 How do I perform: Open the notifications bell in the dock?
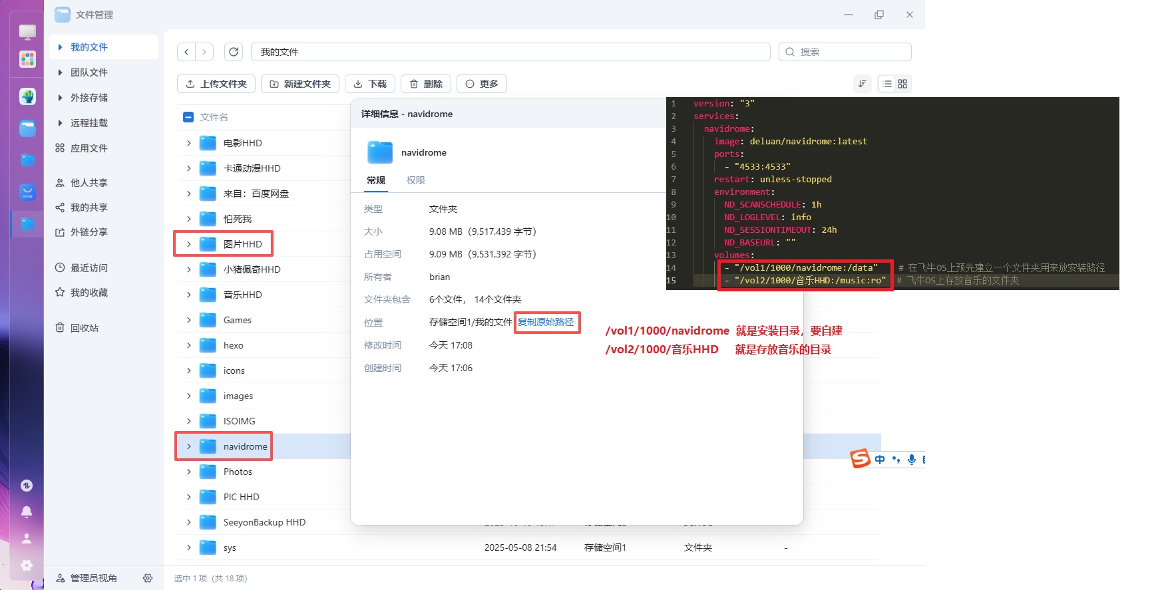pyautogui.click(x=27, y=512)
